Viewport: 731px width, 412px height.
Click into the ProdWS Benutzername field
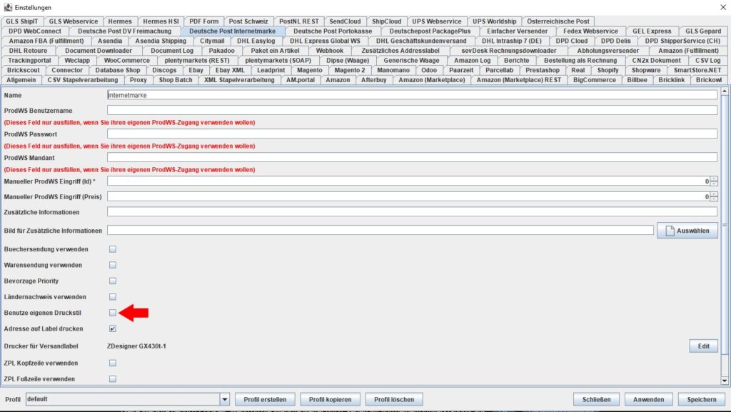[412, 111]
